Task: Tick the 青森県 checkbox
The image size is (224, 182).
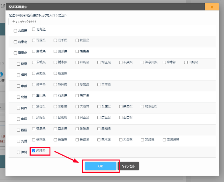Action: pyautogui.click(x=34, y=40)
